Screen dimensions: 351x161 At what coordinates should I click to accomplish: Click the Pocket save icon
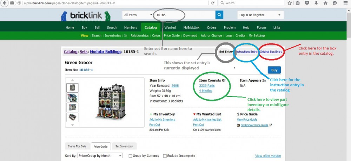tap(307, 3)
